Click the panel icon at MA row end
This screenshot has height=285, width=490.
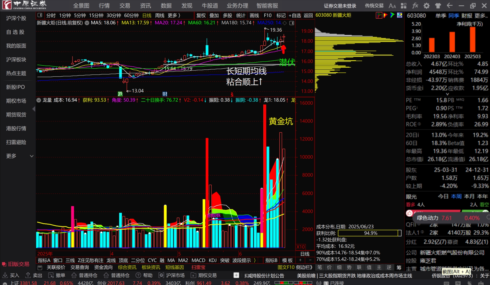coord(292,23)
